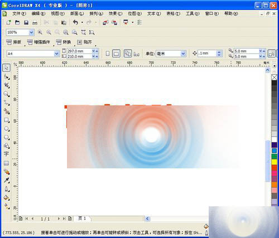Screen dimensions: 279x238
Task: Click the Export icon
Action: (114, 23)
